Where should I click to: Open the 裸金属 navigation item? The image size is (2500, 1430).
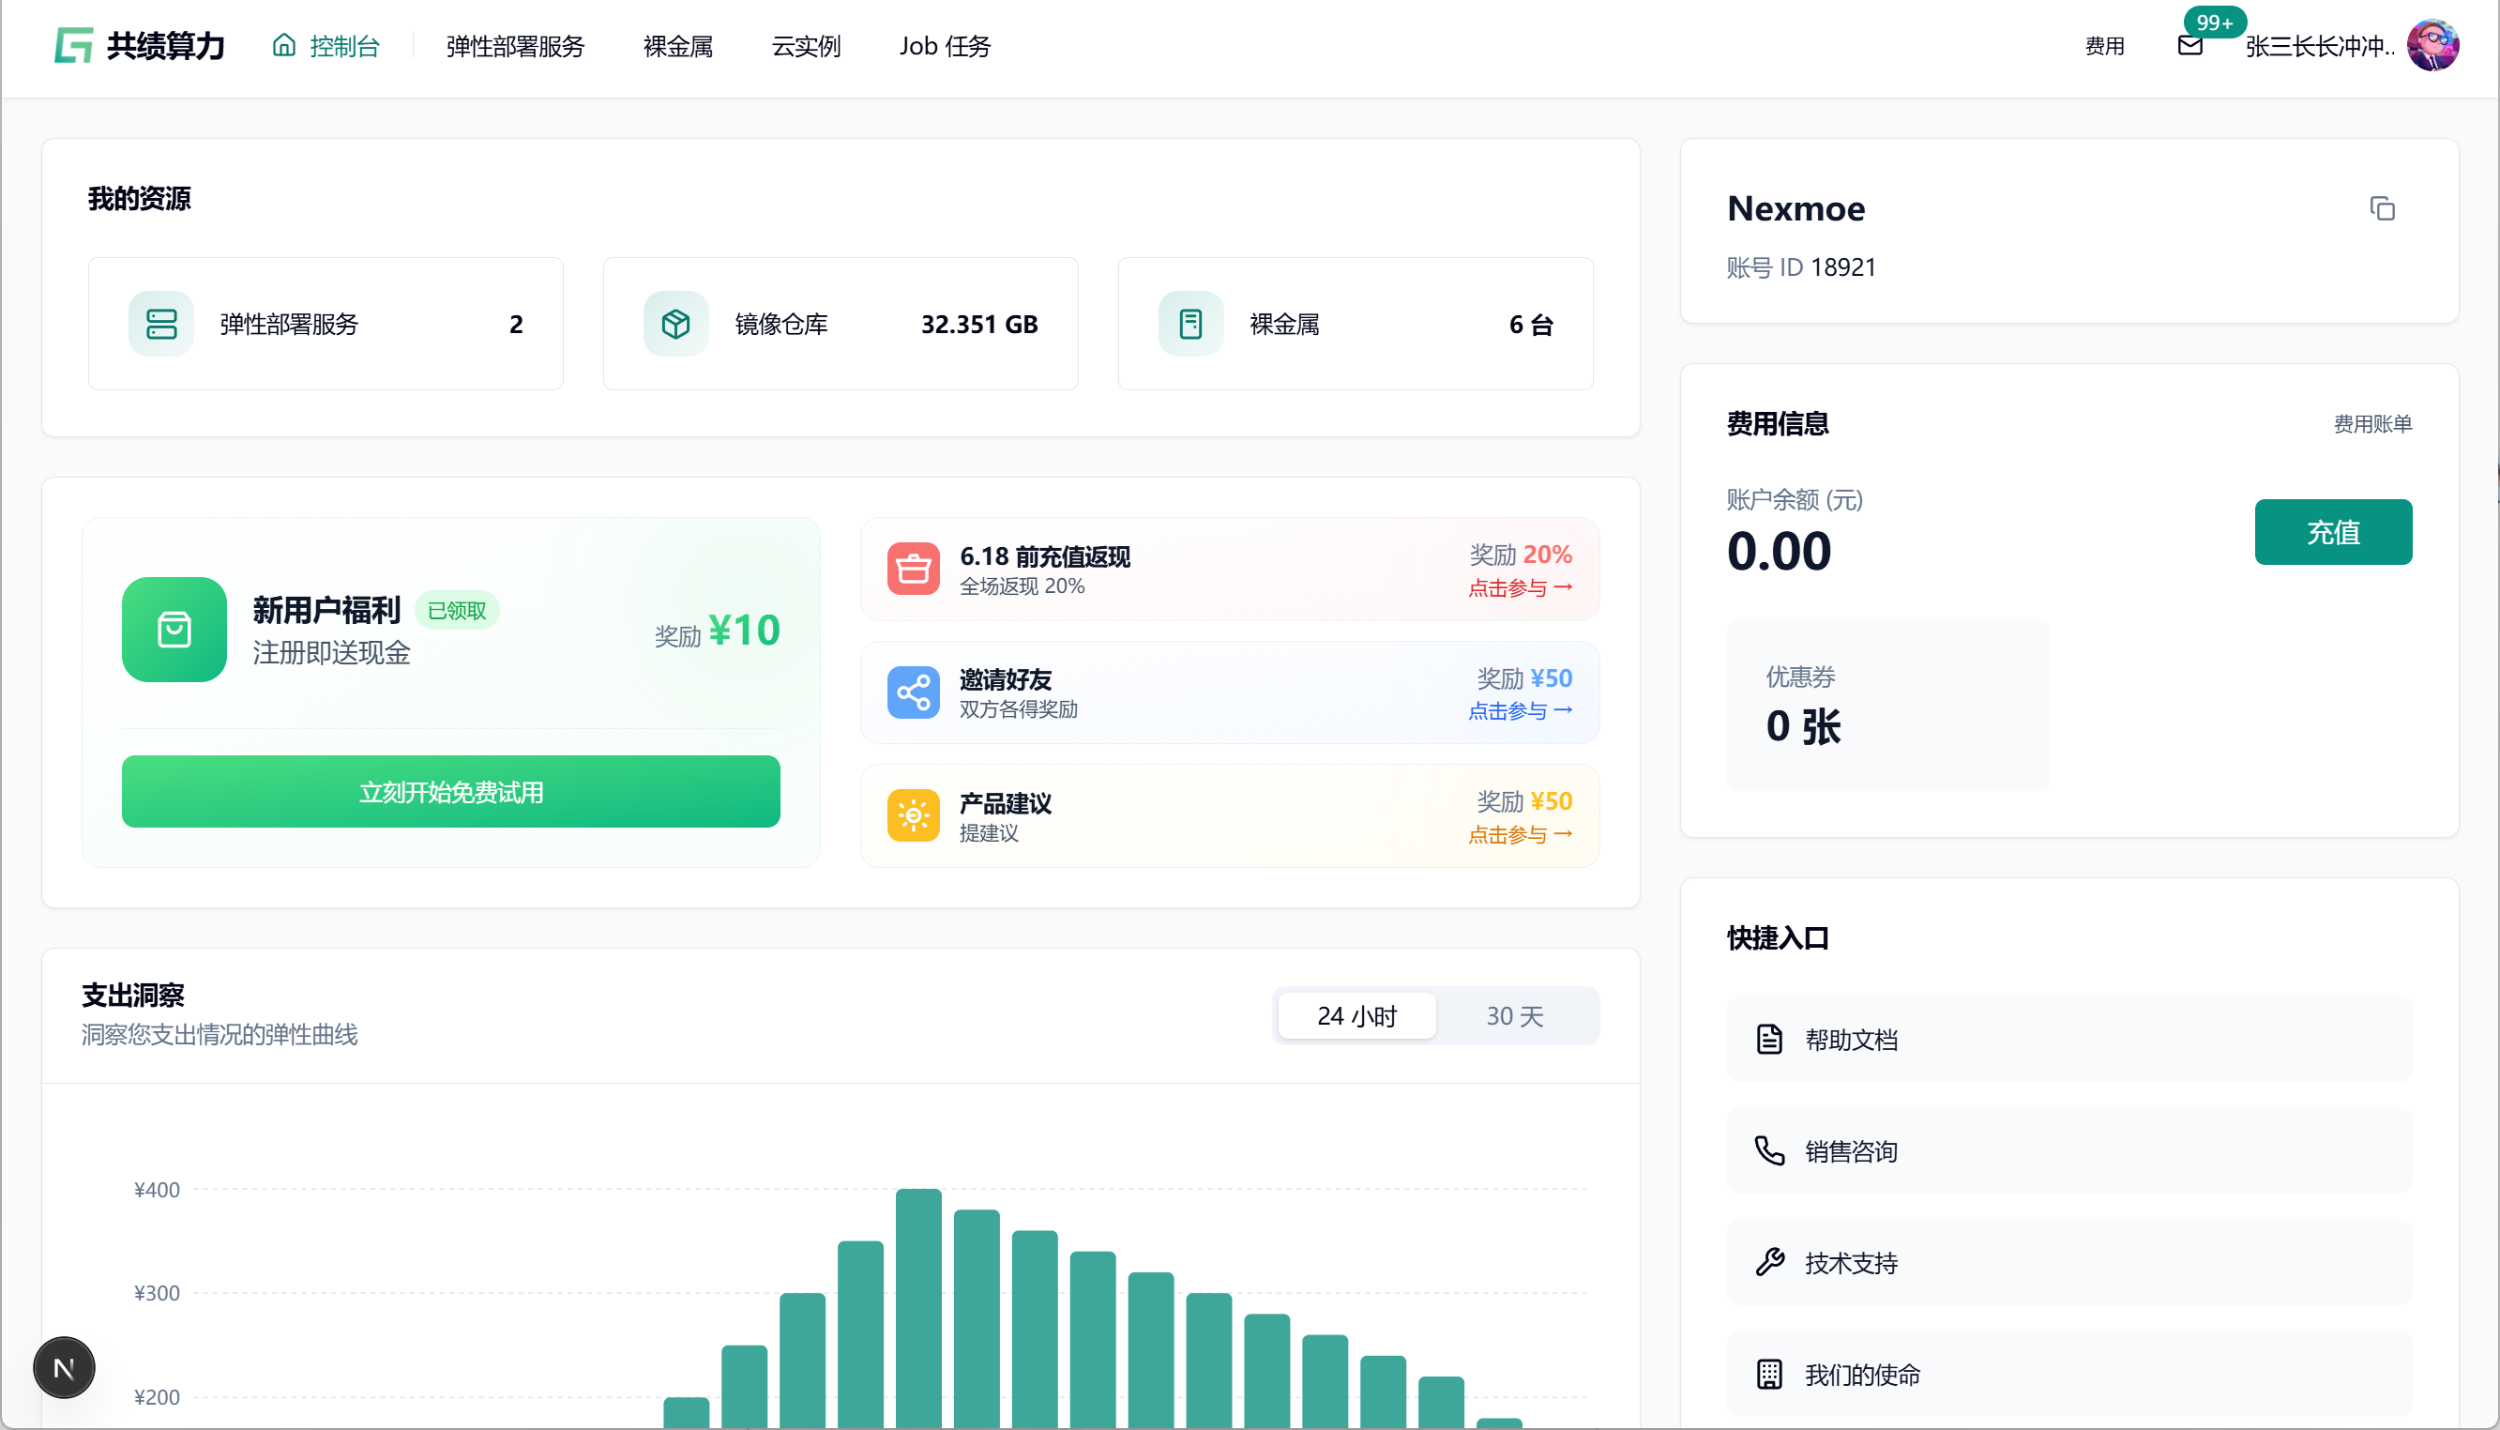coord(677,45)
